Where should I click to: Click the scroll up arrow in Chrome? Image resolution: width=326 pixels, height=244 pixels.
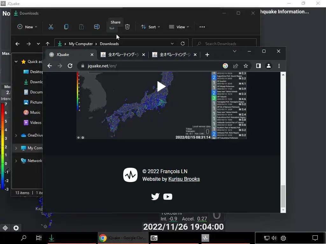tap(283, 74)
